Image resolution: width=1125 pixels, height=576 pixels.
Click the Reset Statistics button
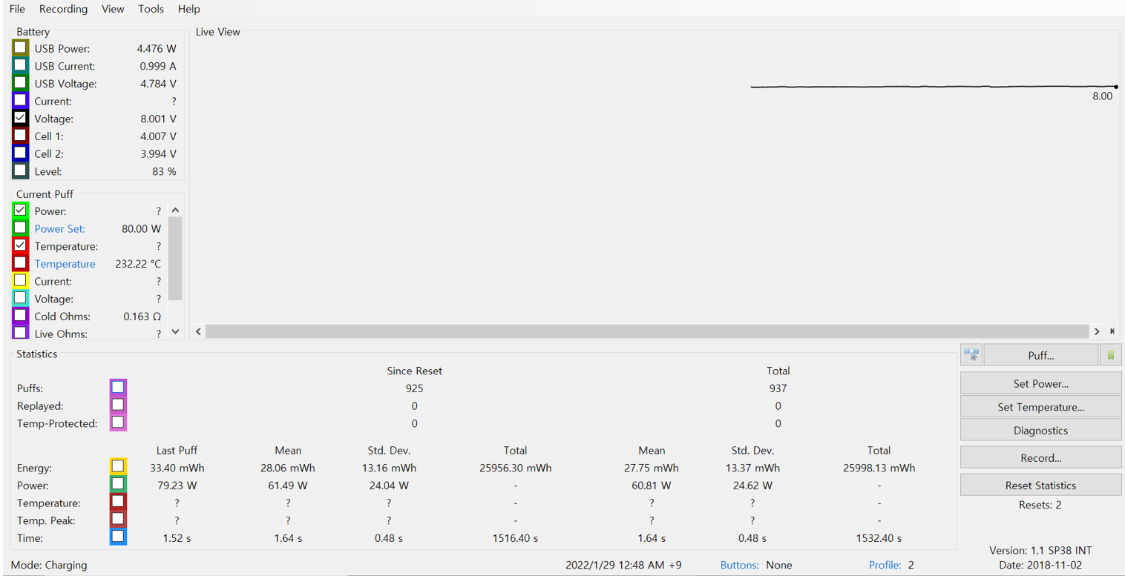click(x=1040, y=486)
